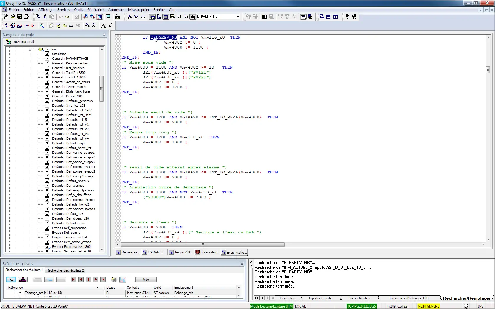Click the next result arrow button
This screenshot has width=495, height=309.
pyautogui.click(x=96, y=280)
